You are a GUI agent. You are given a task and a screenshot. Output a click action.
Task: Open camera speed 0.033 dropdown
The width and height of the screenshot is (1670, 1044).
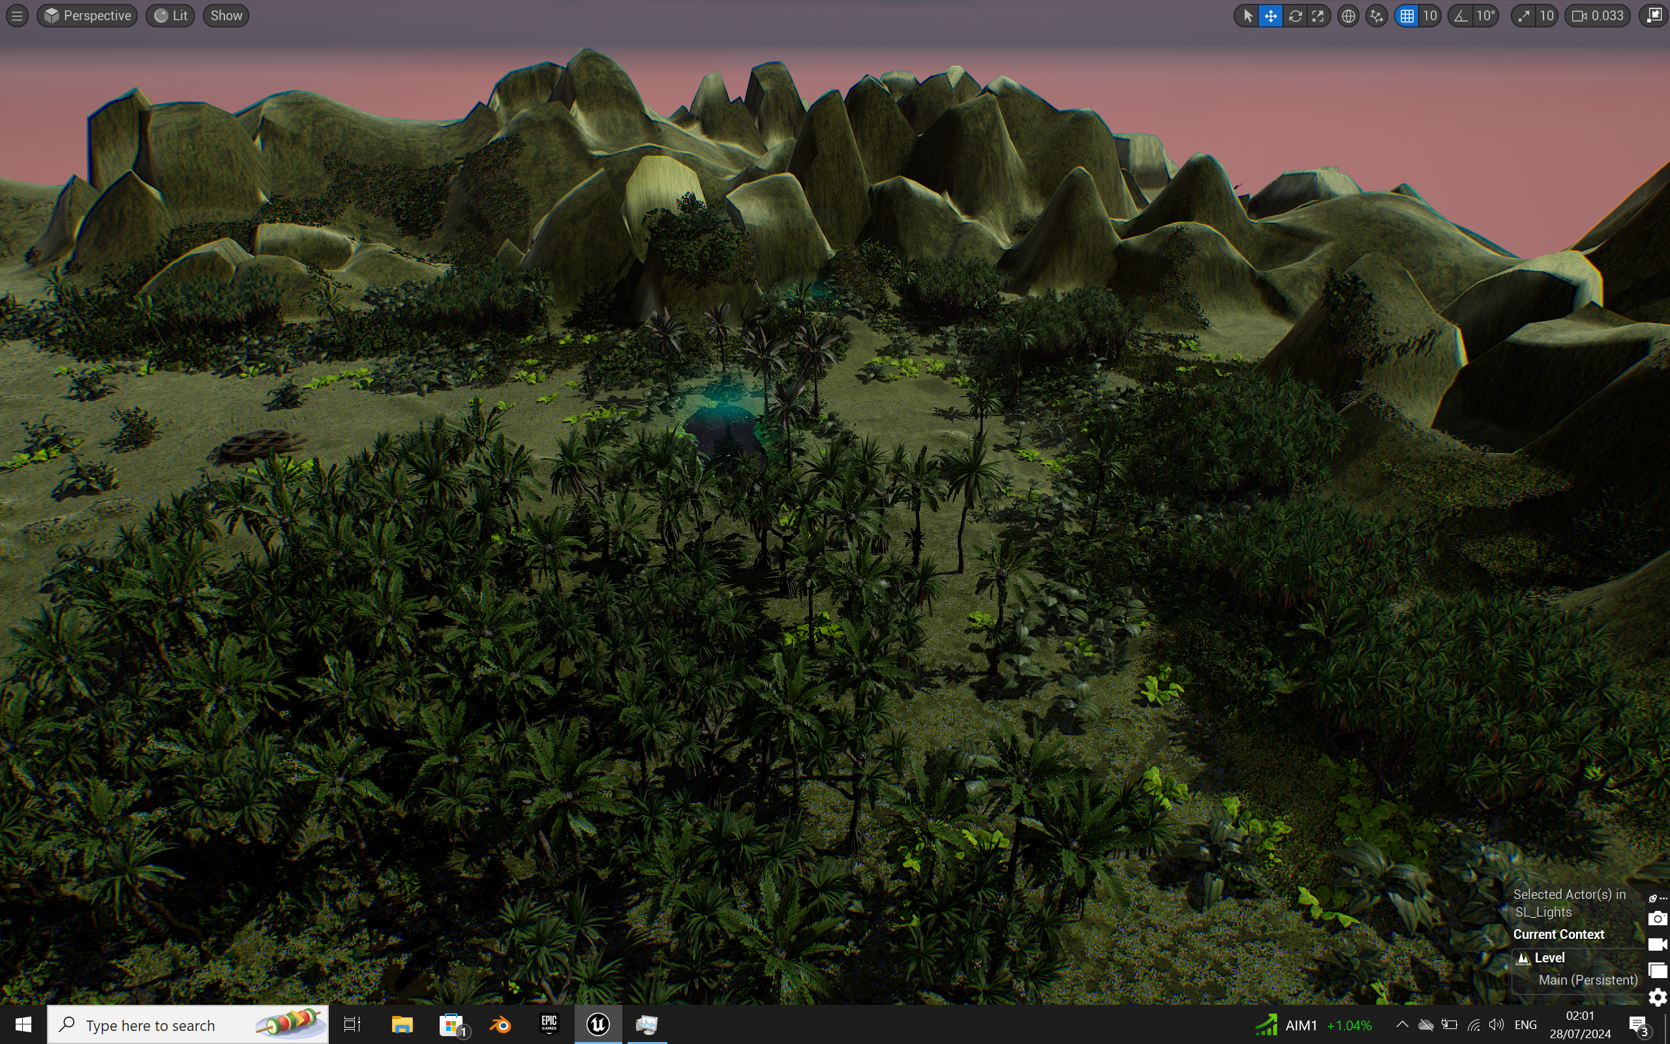tap(1598, 15)
